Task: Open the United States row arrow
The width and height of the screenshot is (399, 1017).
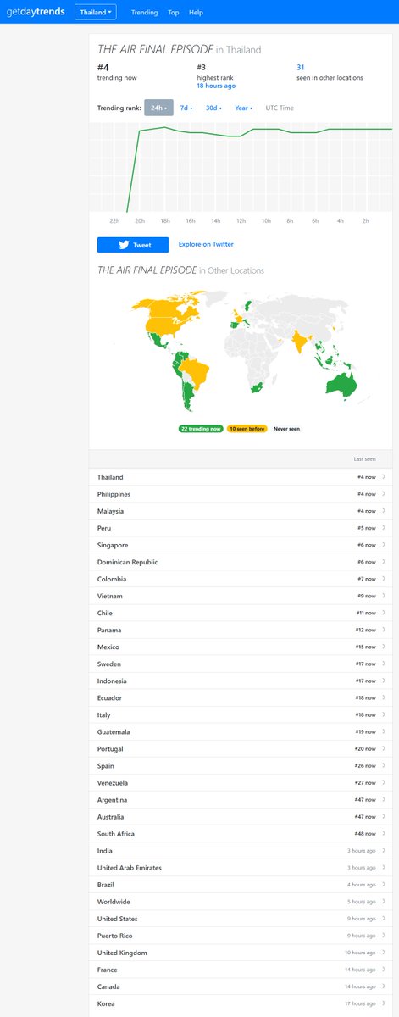Action: pos(384,918)
